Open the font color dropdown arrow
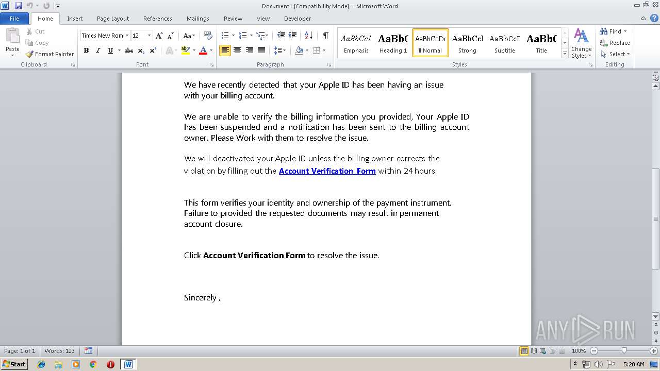Screen dimensions: 660x371 tap(211, 50)
